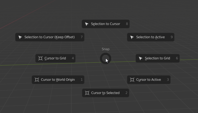Screen dimensions: 198x113
Task: Pick Selection to Grid in the Snap pie
Action: click(x=157, y=58)
